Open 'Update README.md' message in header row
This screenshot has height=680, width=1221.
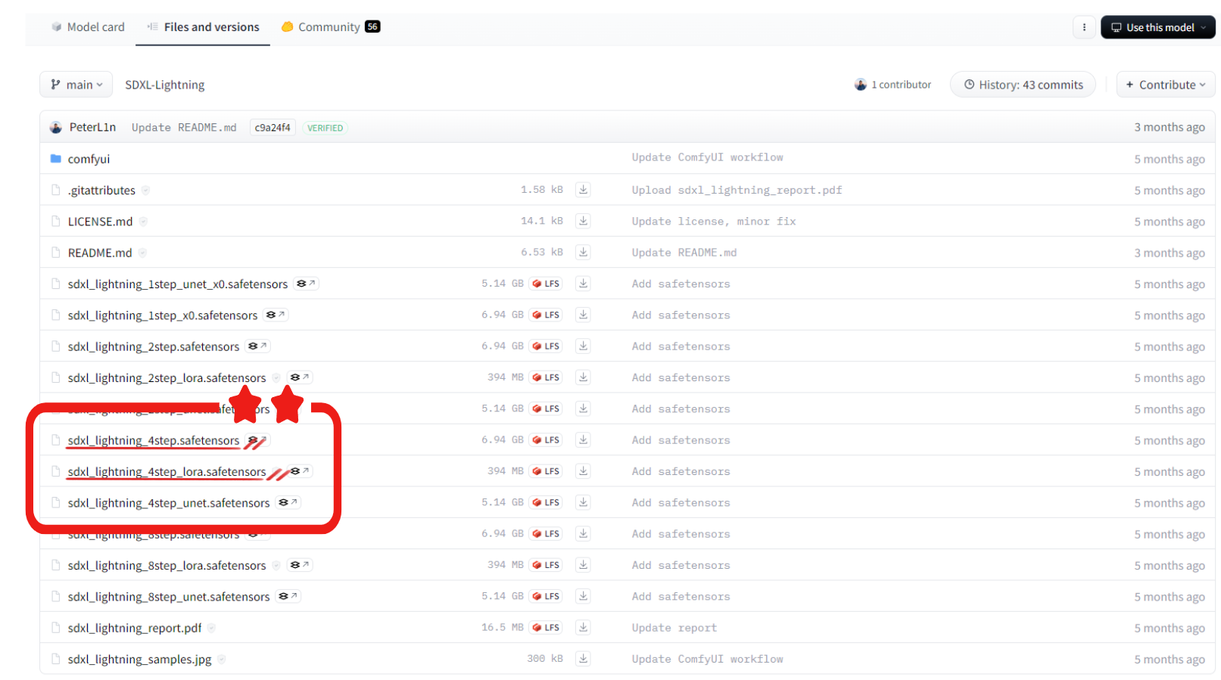184,128
